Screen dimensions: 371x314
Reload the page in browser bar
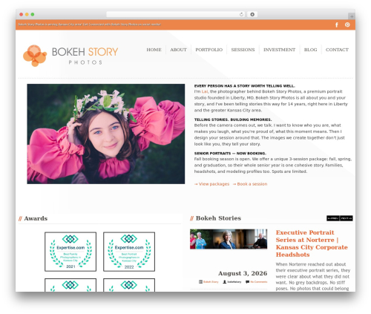point(241,14)
